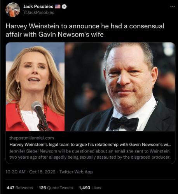Click the verified checkmark badge

[x=64, y=7]
